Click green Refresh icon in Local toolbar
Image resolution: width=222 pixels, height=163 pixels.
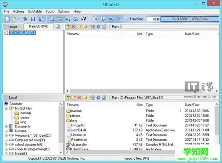click(104, 97)
